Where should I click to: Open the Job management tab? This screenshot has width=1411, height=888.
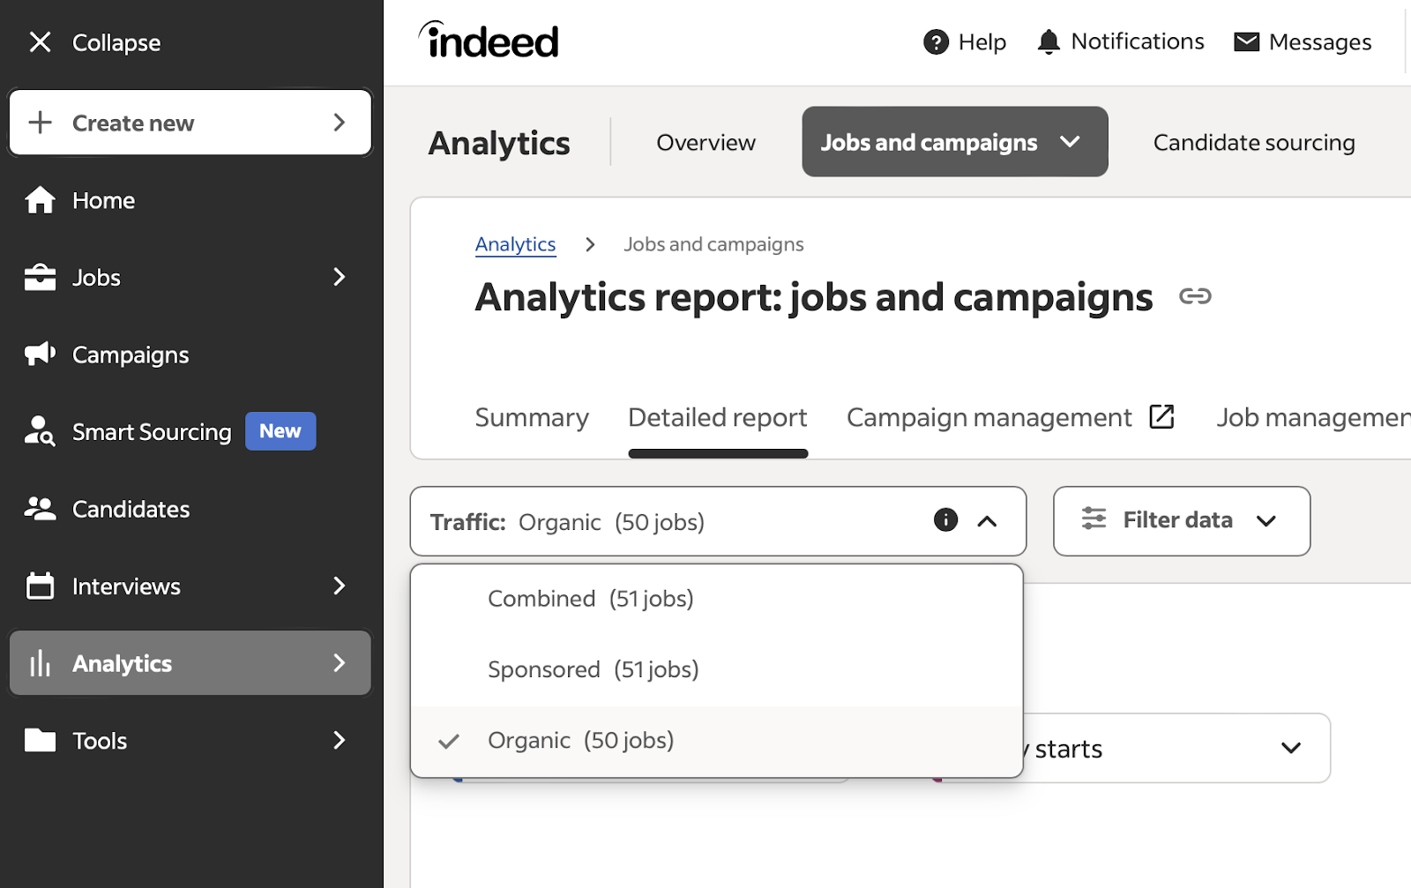[x=1313, y=417]
